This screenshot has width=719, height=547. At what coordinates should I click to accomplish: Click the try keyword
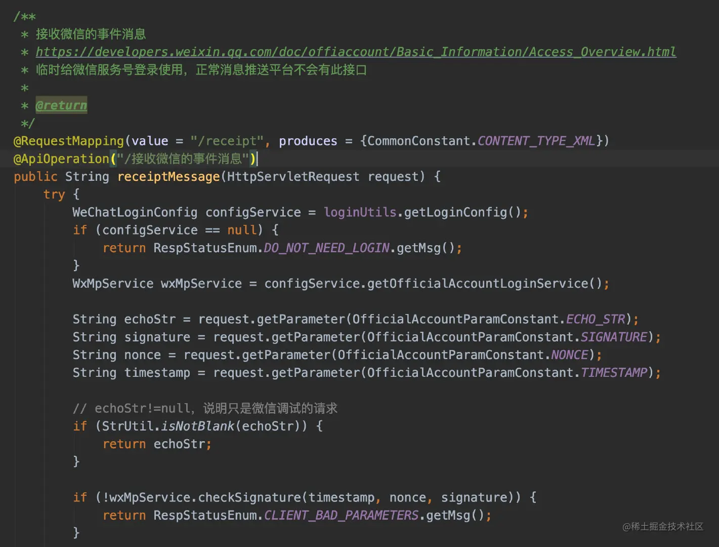54,194
